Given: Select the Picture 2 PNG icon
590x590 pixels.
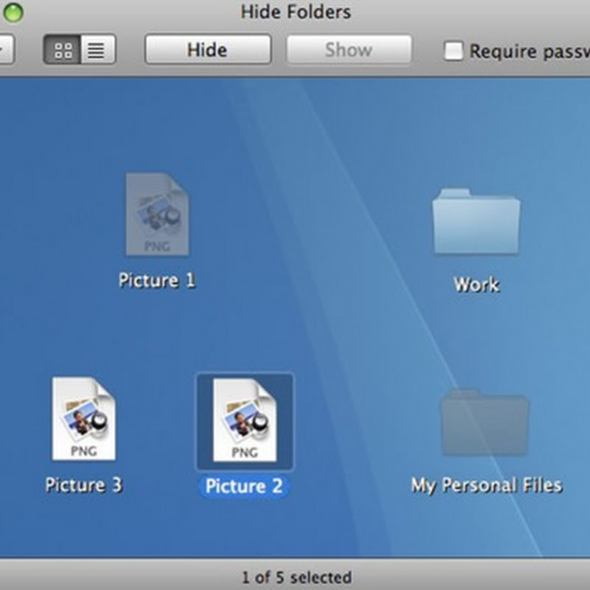Looking at the screenshot, I should pos(244,420).
